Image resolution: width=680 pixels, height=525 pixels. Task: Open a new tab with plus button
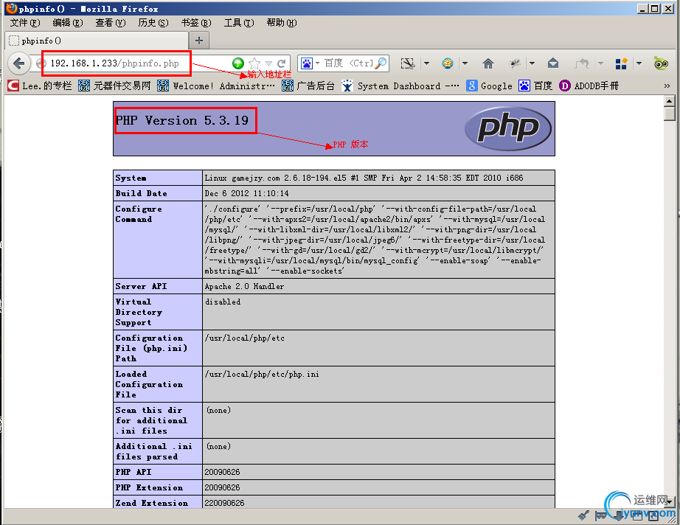click(x=199, y=41)
